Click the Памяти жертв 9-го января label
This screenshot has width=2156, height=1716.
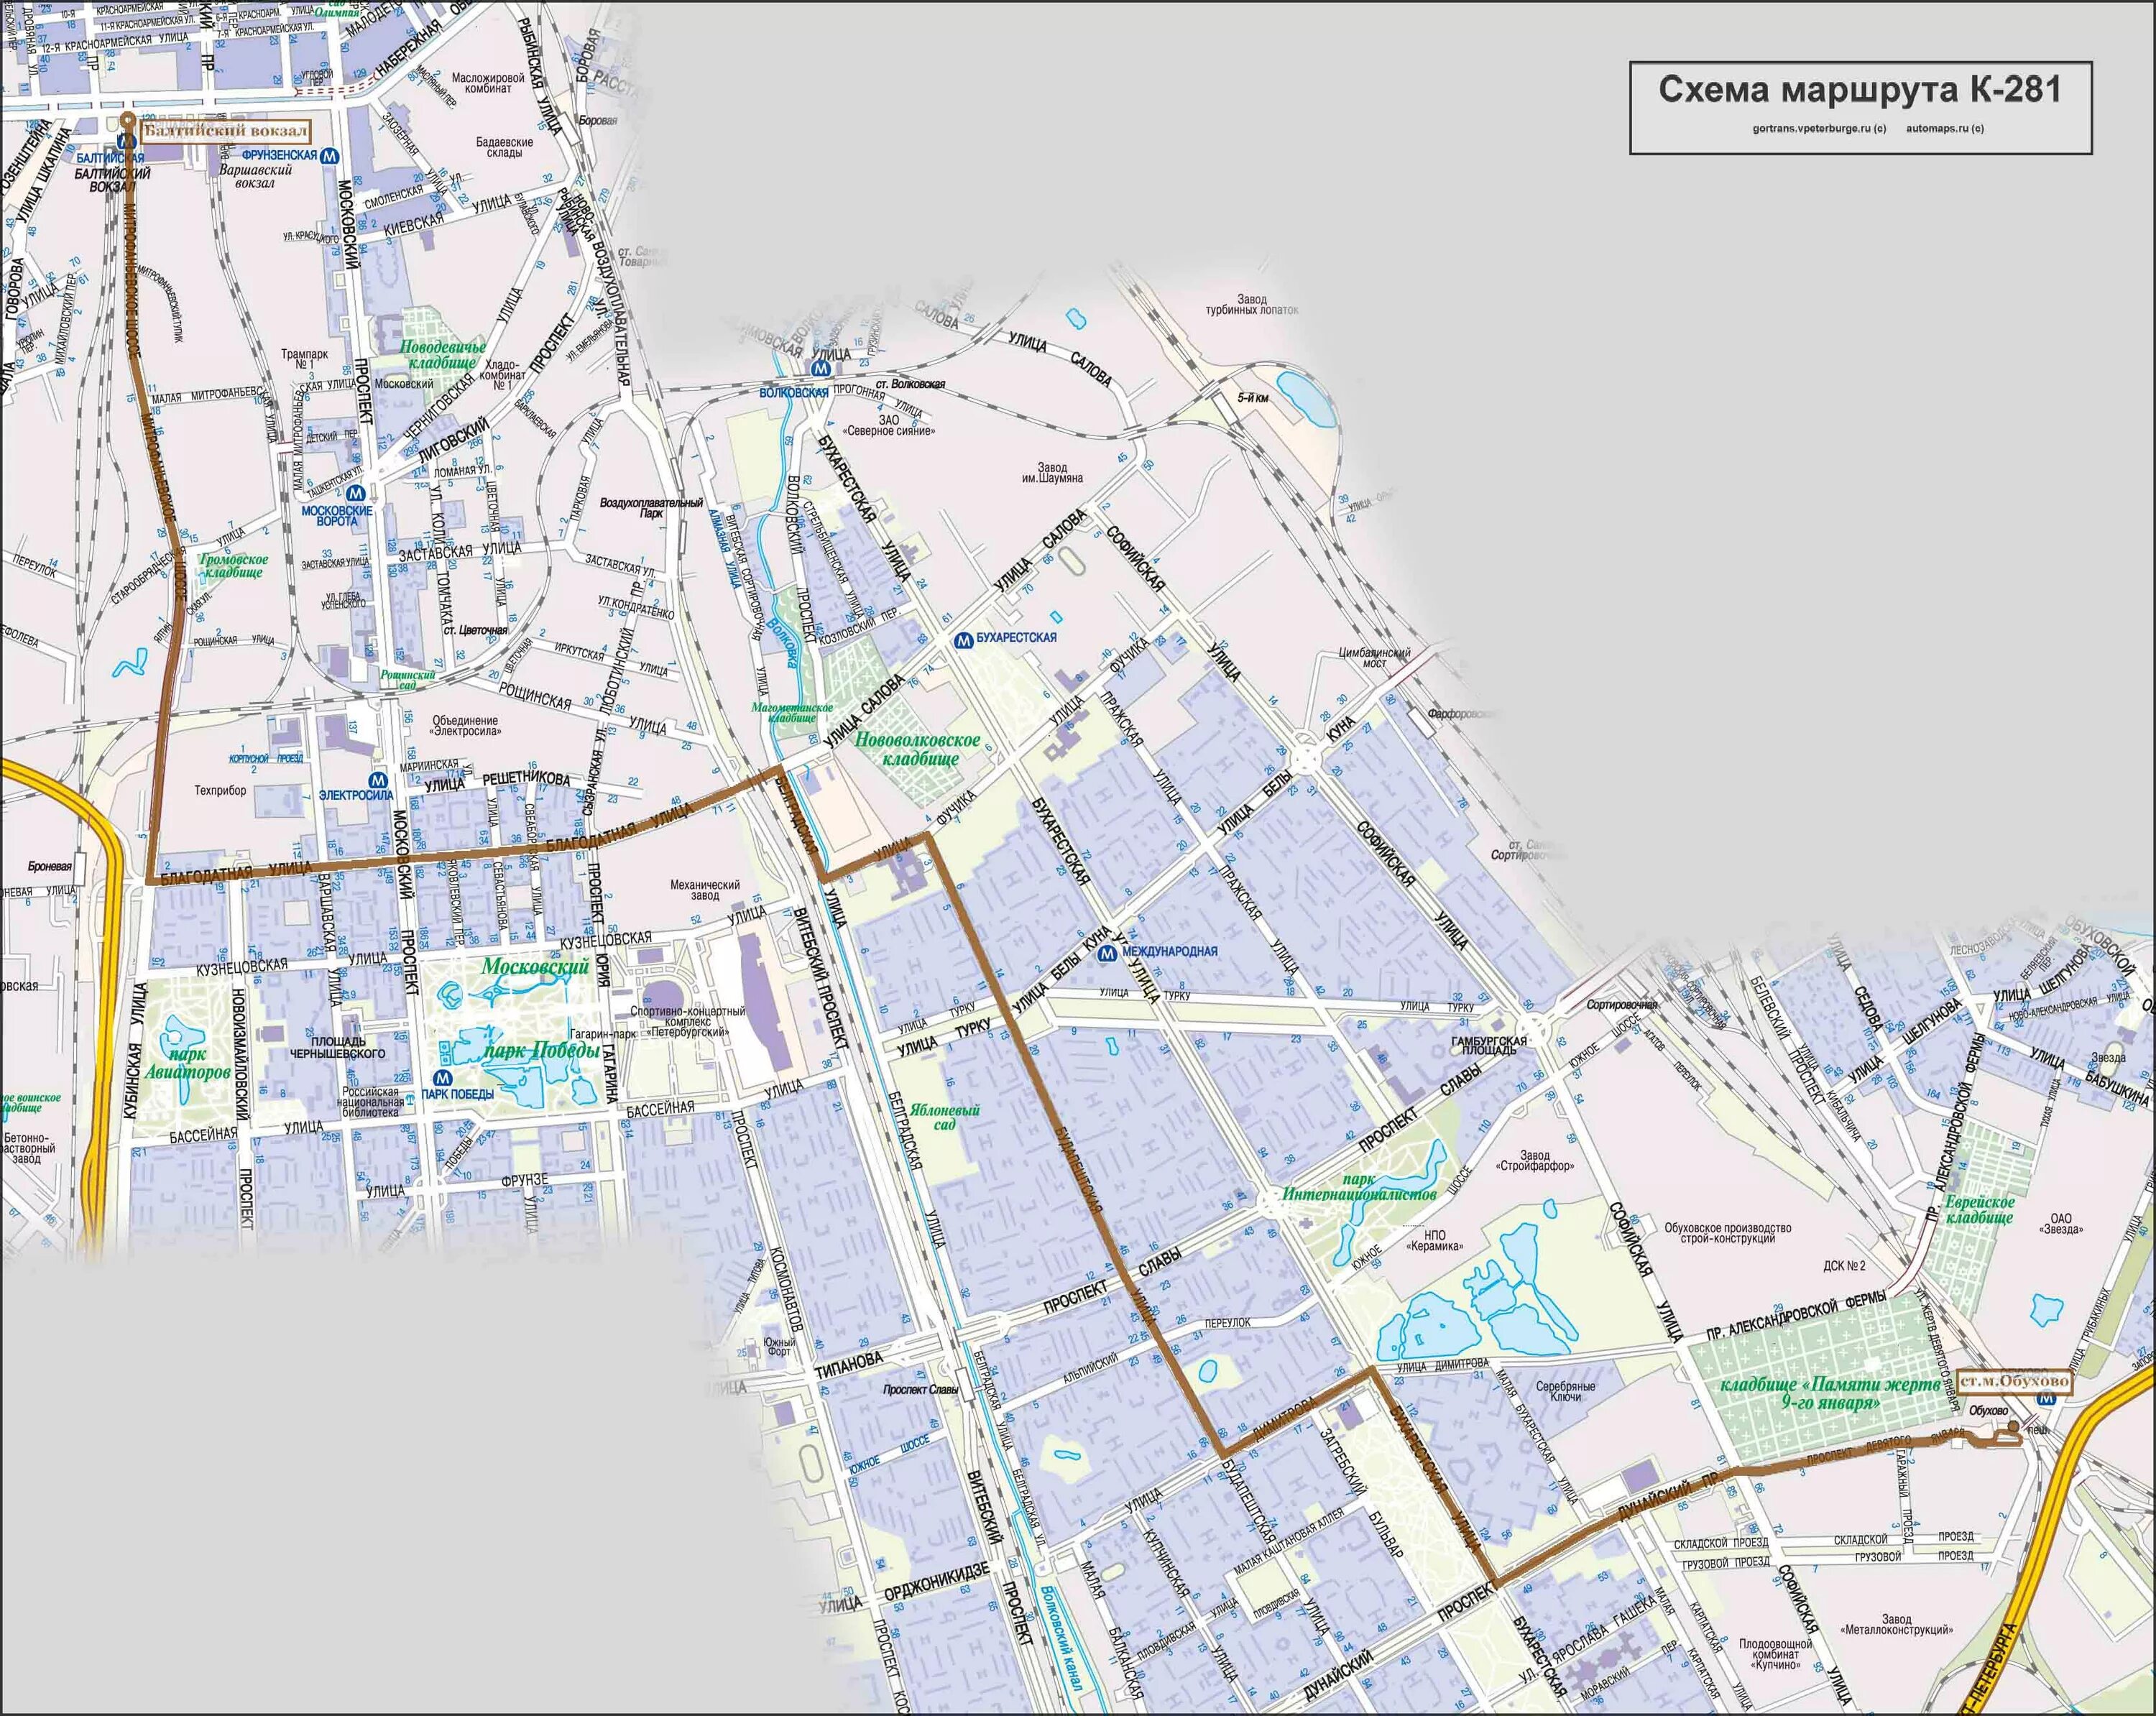1830,1394
